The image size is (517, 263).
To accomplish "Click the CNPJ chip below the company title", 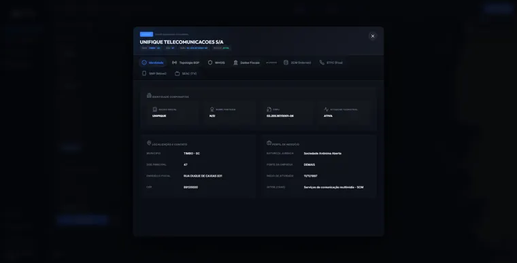I will [194, 48].
